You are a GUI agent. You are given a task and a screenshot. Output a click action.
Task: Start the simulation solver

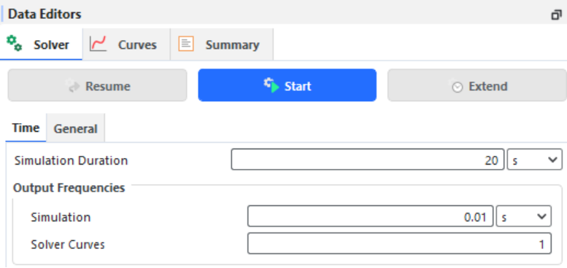click(287, 85)
